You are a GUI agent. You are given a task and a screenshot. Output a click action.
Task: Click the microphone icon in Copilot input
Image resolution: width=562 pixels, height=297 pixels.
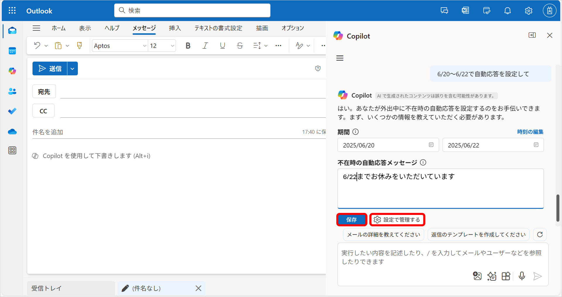(x=522, y=276)
